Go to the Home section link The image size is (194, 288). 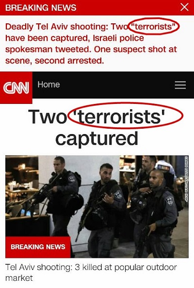click(x=48, y=85)
